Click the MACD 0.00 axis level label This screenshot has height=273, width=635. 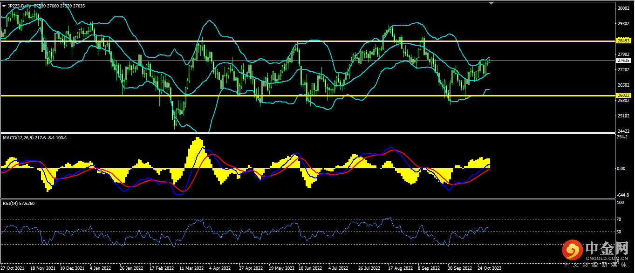click(621, 168)
